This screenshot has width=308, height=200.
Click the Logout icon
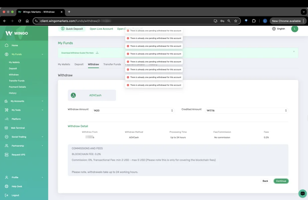point(6,195)
